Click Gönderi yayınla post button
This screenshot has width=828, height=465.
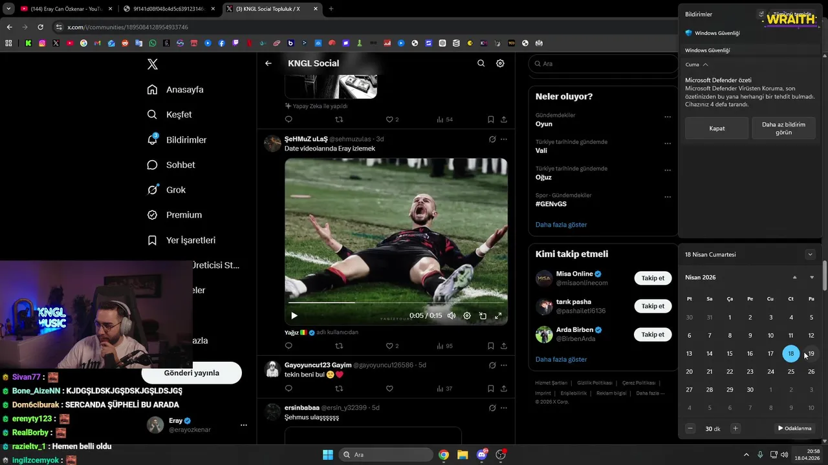[191, 373]
